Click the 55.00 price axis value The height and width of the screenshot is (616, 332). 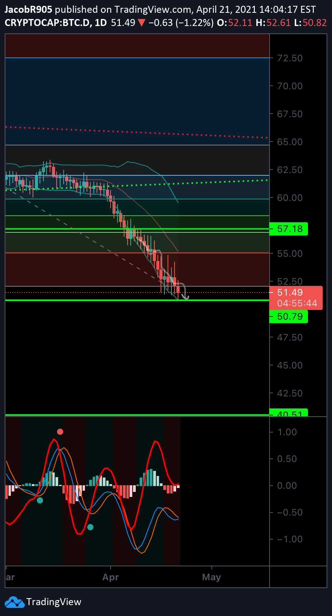tap(290, 254)
